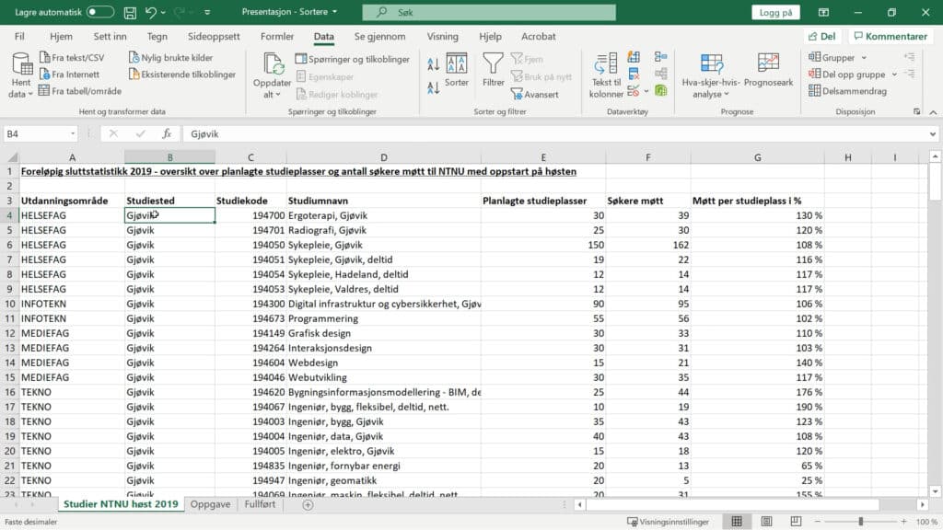Open the Name Box dropdown arrow
This screenshot has width=943, height=530.
pyautogui.click(x=73, y=134)
